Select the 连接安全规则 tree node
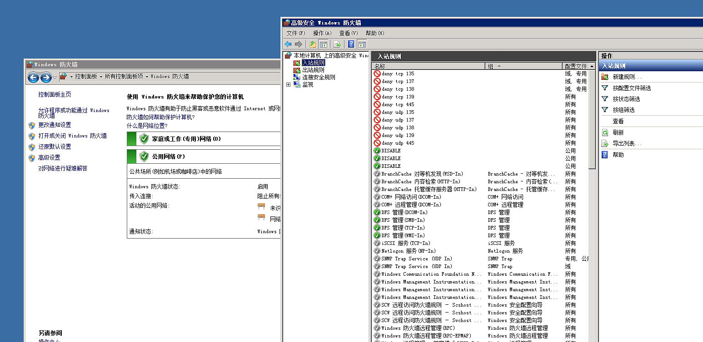This screenshot has height=342, width=703. coord(318,77)
